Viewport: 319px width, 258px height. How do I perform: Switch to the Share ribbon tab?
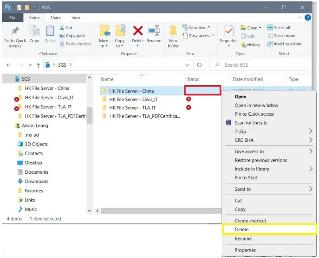point(55,18)
